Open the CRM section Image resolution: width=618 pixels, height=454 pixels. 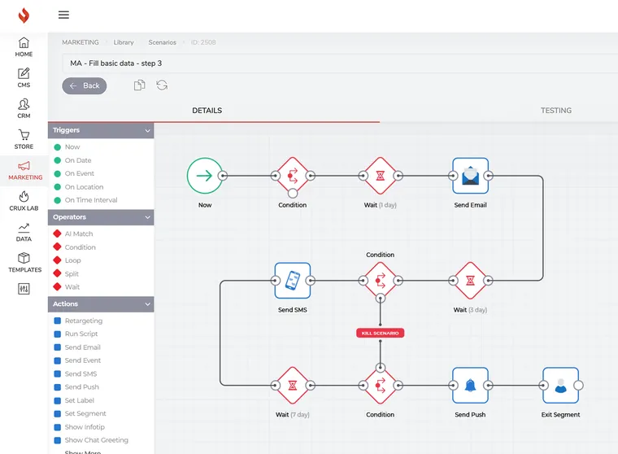tap(24, 108)
